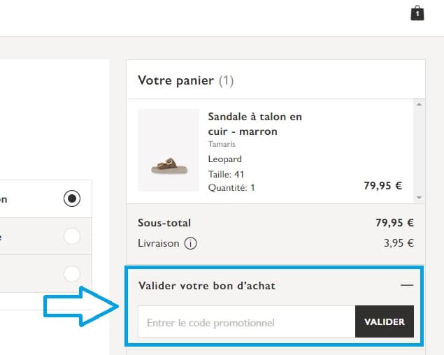Click the Livraison info icon
This screenshot has width=444, height=355.
coord(190,244)
